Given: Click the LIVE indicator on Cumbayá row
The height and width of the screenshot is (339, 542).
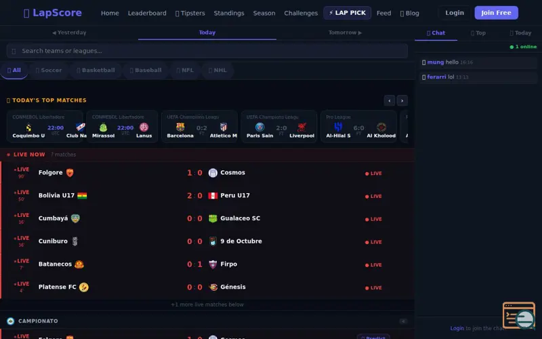Looking at the screenshot, I should [x=373, y=219].
